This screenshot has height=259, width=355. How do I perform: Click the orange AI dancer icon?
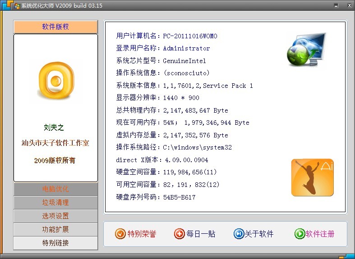point(312,177)
